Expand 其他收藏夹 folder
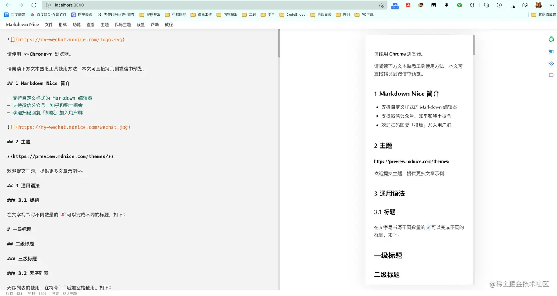This screenshot has height=296, width=557. pyautogui.click(x=543, y=15)
